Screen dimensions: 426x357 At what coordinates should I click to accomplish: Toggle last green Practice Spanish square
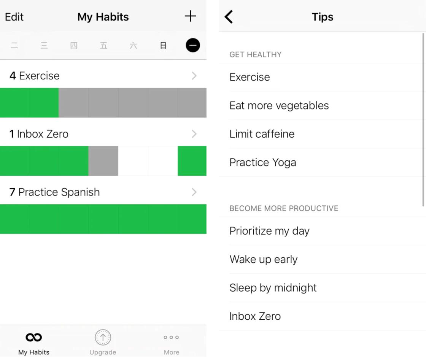192,219
